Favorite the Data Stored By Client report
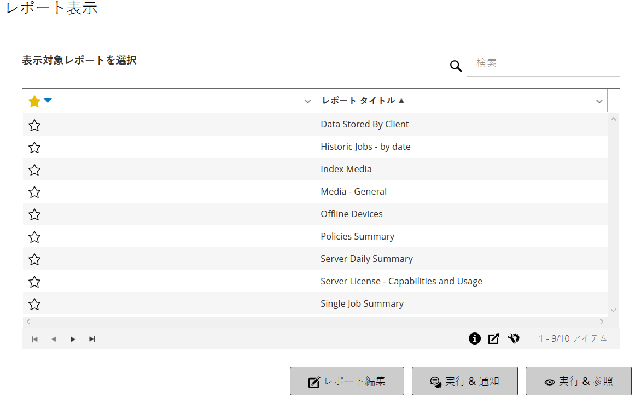Screen dimensions: 635x397 click(x=34, y=125)
